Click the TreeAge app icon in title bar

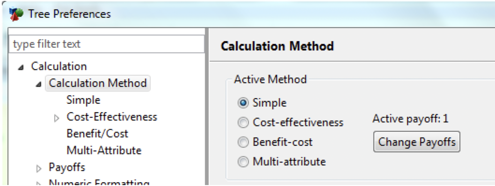tap(16, 14)
